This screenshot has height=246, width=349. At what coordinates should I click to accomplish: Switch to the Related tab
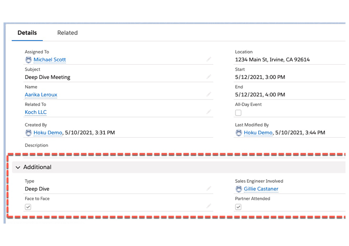(x=67, y=33)
